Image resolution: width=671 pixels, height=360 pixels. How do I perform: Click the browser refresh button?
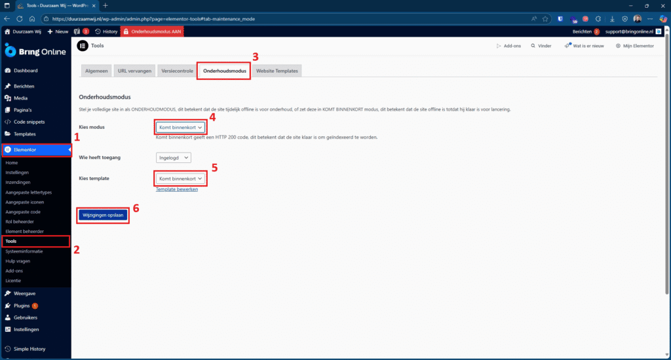coord(31,19)
